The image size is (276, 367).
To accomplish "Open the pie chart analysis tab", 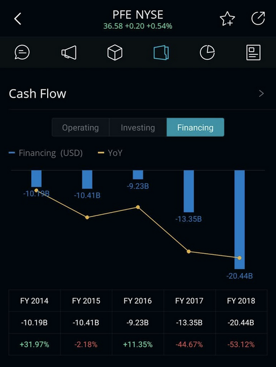I will click(x=207, y=52).
